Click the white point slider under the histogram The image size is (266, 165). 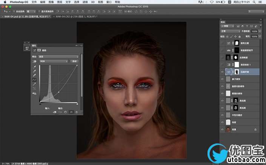click(77, 104)
